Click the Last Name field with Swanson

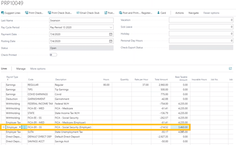click(81, 20)
